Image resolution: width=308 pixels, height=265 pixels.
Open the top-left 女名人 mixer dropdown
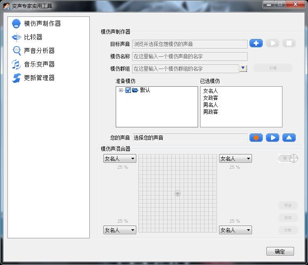pyautogui.click(x=120, y=159)
